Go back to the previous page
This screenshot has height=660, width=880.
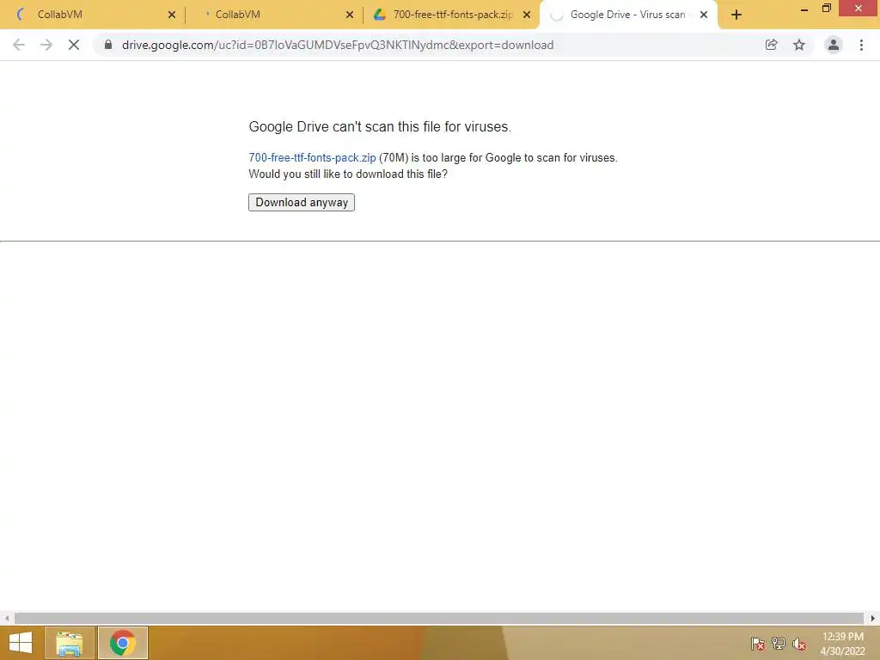(19, 45)
